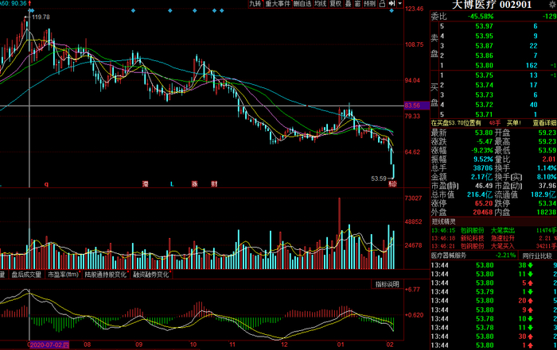
Task: Click the 财 marker icon on chart
Action: (214, 183)
